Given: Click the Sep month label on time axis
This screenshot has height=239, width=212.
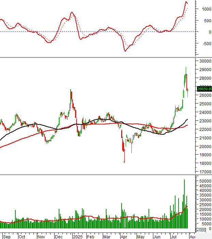Looking at the screenshot, I should (x=7, y=237).
